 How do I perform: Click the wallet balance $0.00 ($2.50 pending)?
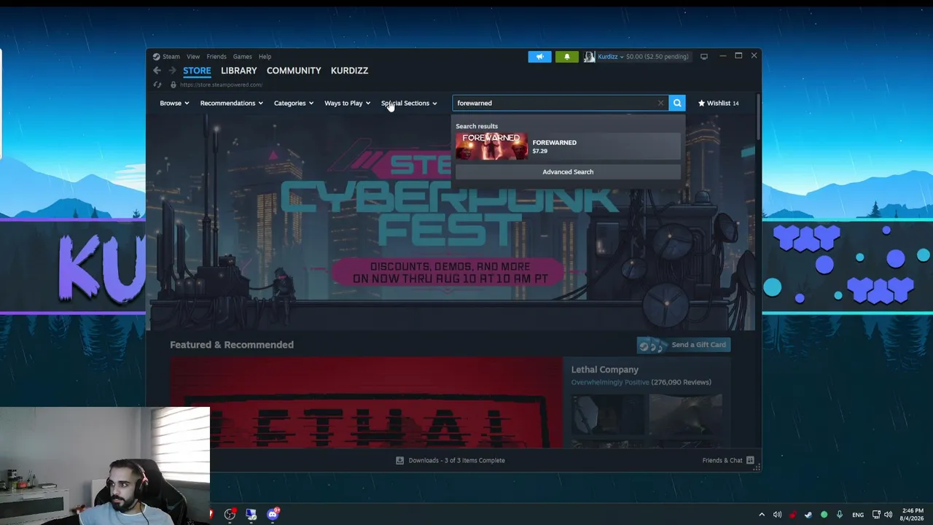click(657, 56)
